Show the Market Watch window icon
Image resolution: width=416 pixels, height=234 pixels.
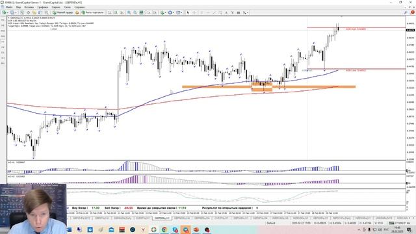(x=22, y=12)
